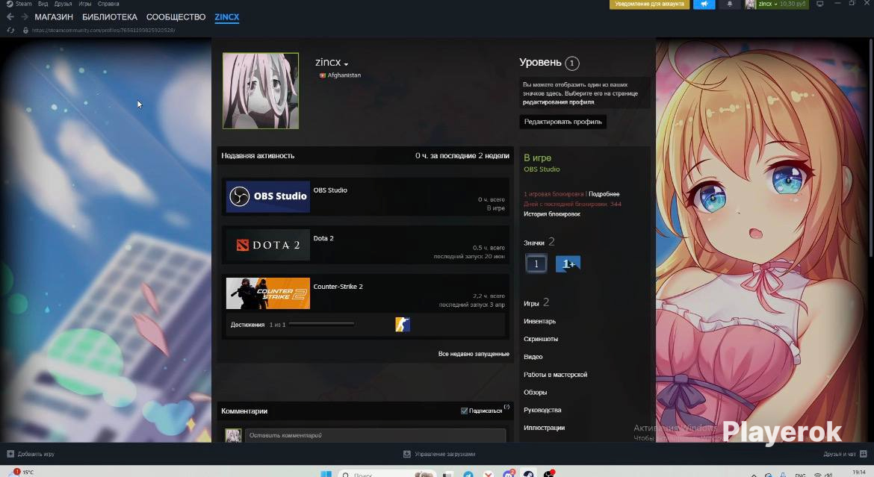Click the Dota 2 title text
The width and height of the screenshot is (874, 477).
[x=323, y=238]
